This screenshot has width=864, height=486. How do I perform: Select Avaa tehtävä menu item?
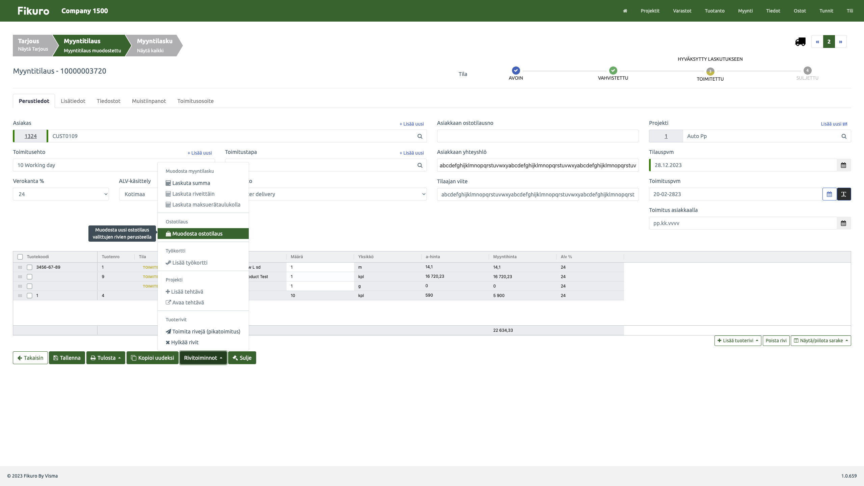[x=203, y=302]
